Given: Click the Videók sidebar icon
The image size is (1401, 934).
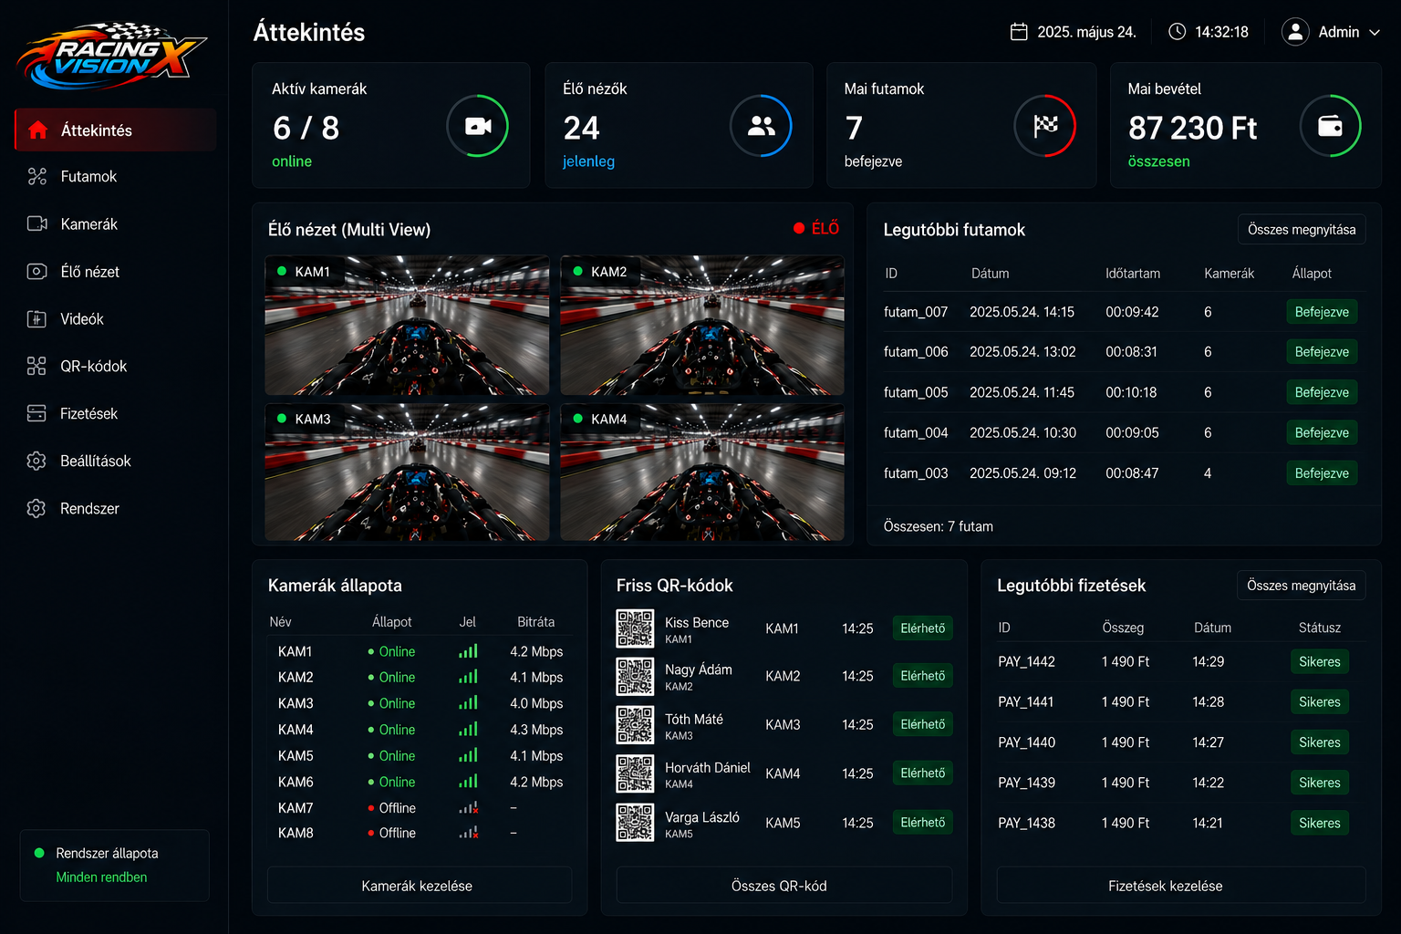Looking at the screenshot, I should [x=37, y=319].
